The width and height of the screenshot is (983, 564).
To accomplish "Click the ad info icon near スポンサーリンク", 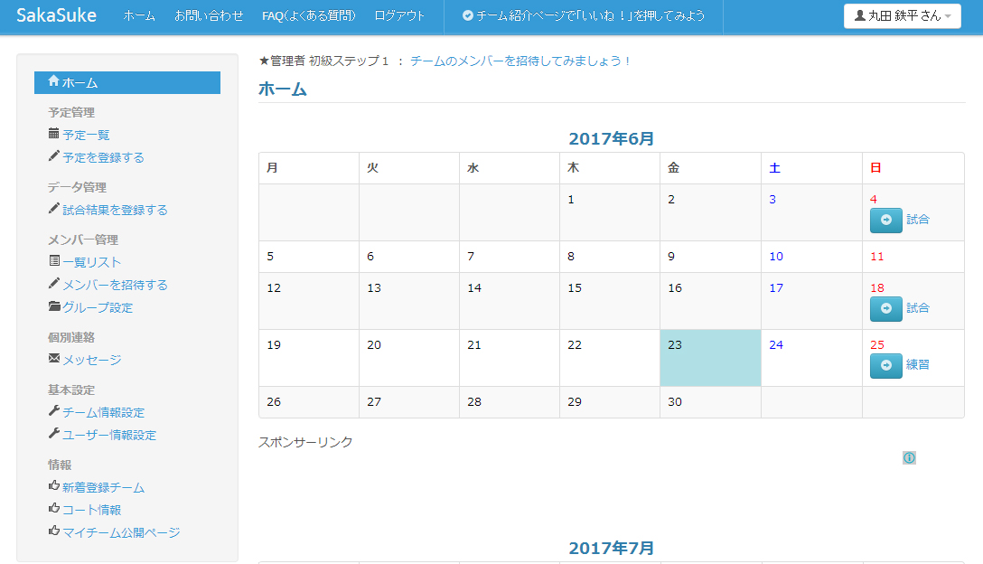I will 909,458.
